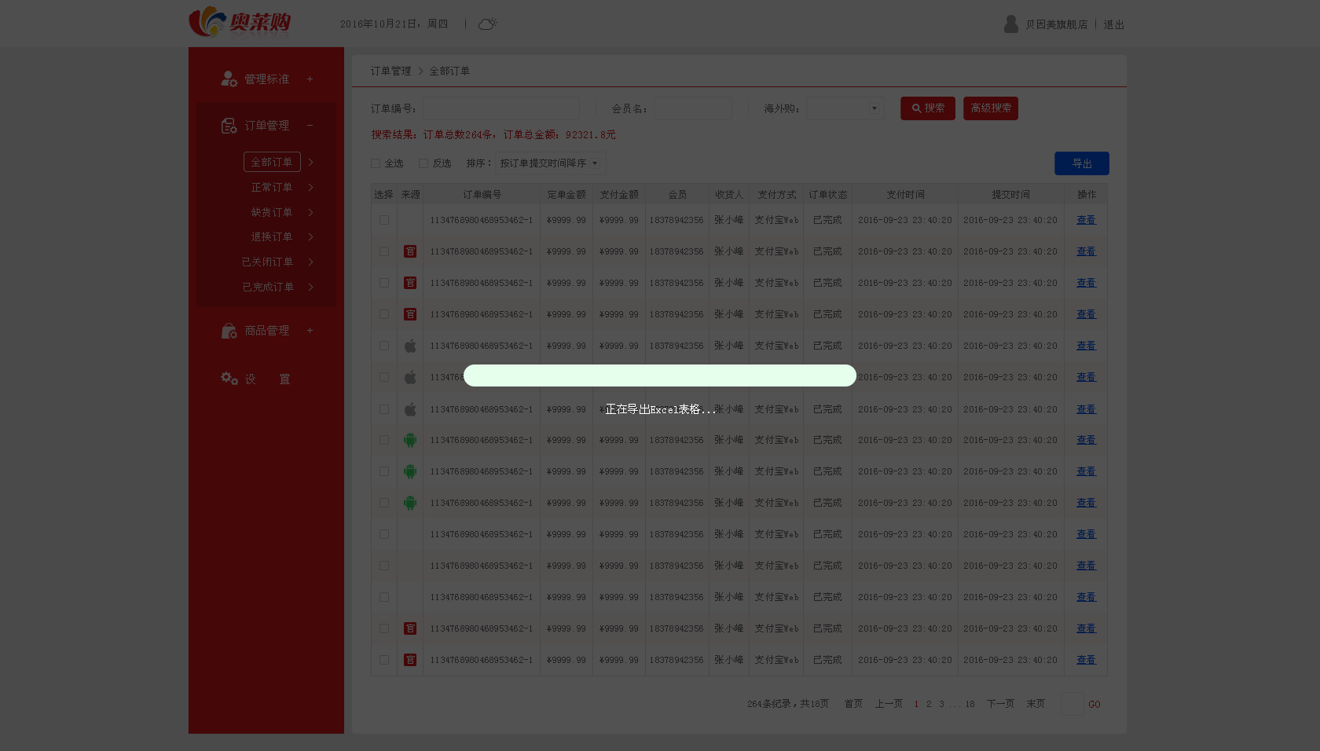Click the topmost Android source icon
The height and width of the screenshot is (751, 1320).
(410, 440)
